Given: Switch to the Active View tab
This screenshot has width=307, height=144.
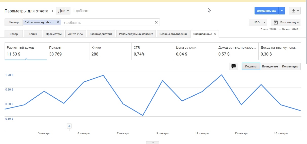Looking at the screenshot, I should [75, 34].
